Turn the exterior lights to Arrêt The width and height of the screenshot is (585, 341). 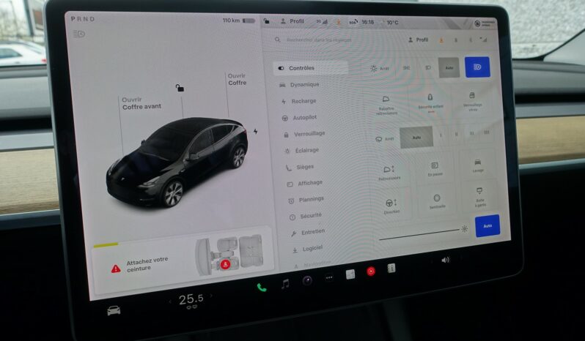[x=380, y=68]
